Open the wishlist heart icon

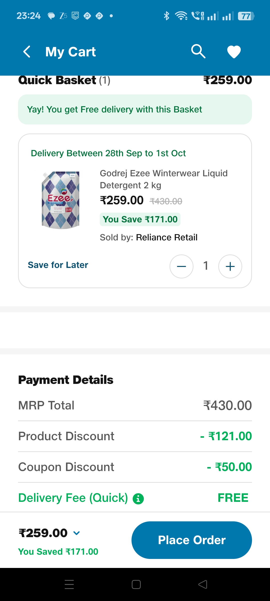point(234,52)
